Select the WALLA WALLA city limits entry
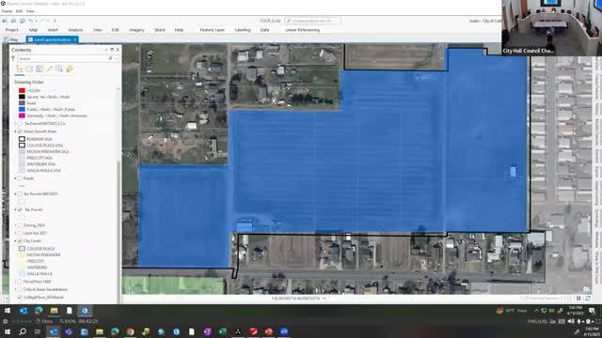Image resolution: width=602 pixels, height=338 pixels. tap(40, 273)
